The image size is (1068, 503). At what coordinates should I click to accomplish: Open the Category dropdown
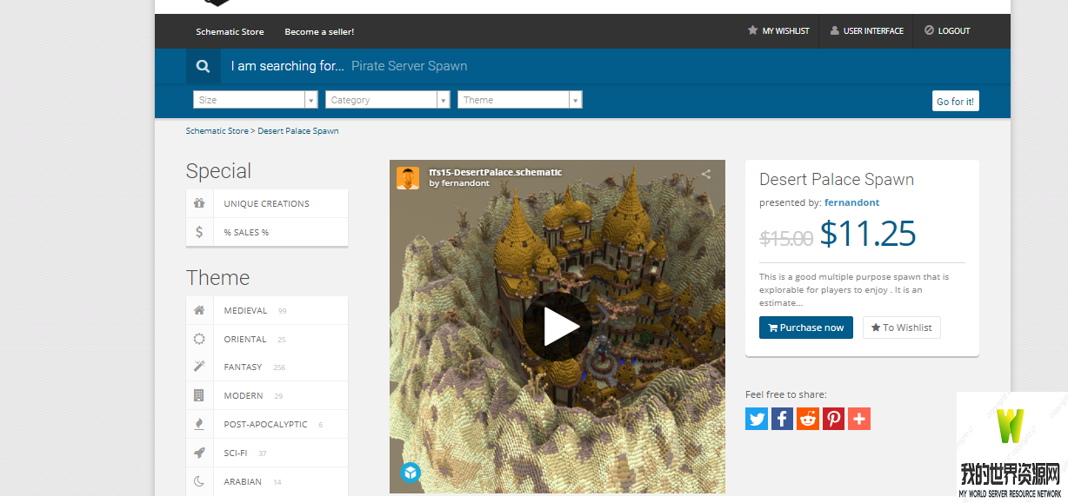(387, 100)
